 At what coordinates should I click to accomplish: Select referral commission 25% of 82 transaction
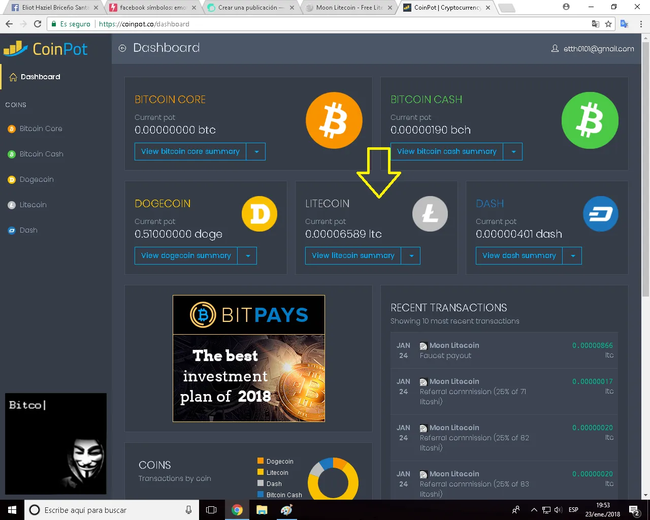[x=504, y=438]
